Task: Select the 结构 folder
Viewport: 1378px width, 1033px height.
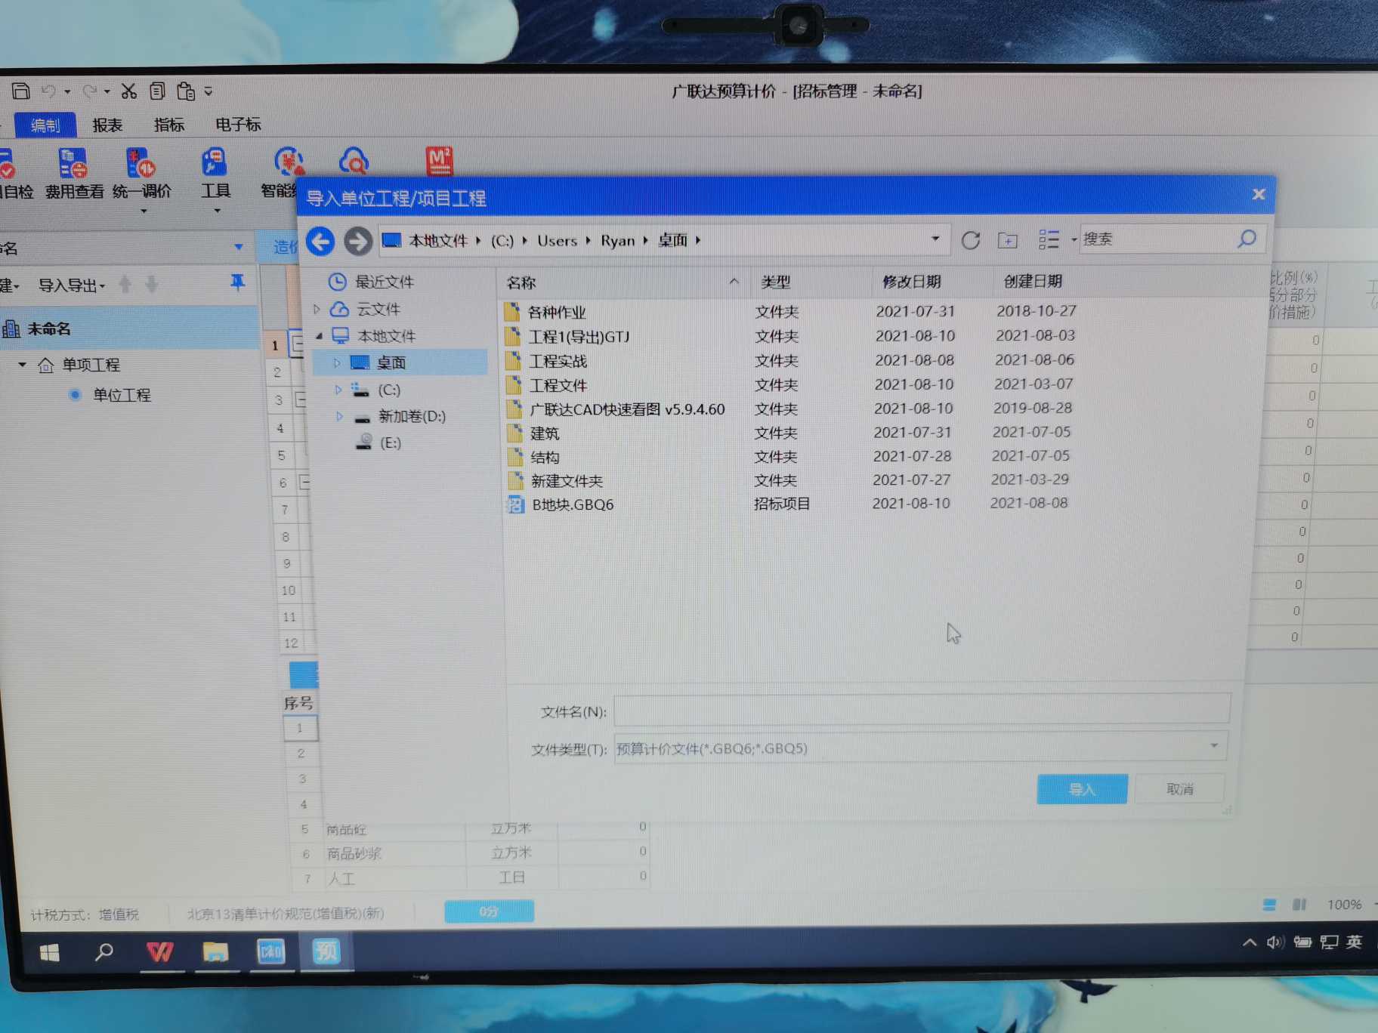Action: 545,457
